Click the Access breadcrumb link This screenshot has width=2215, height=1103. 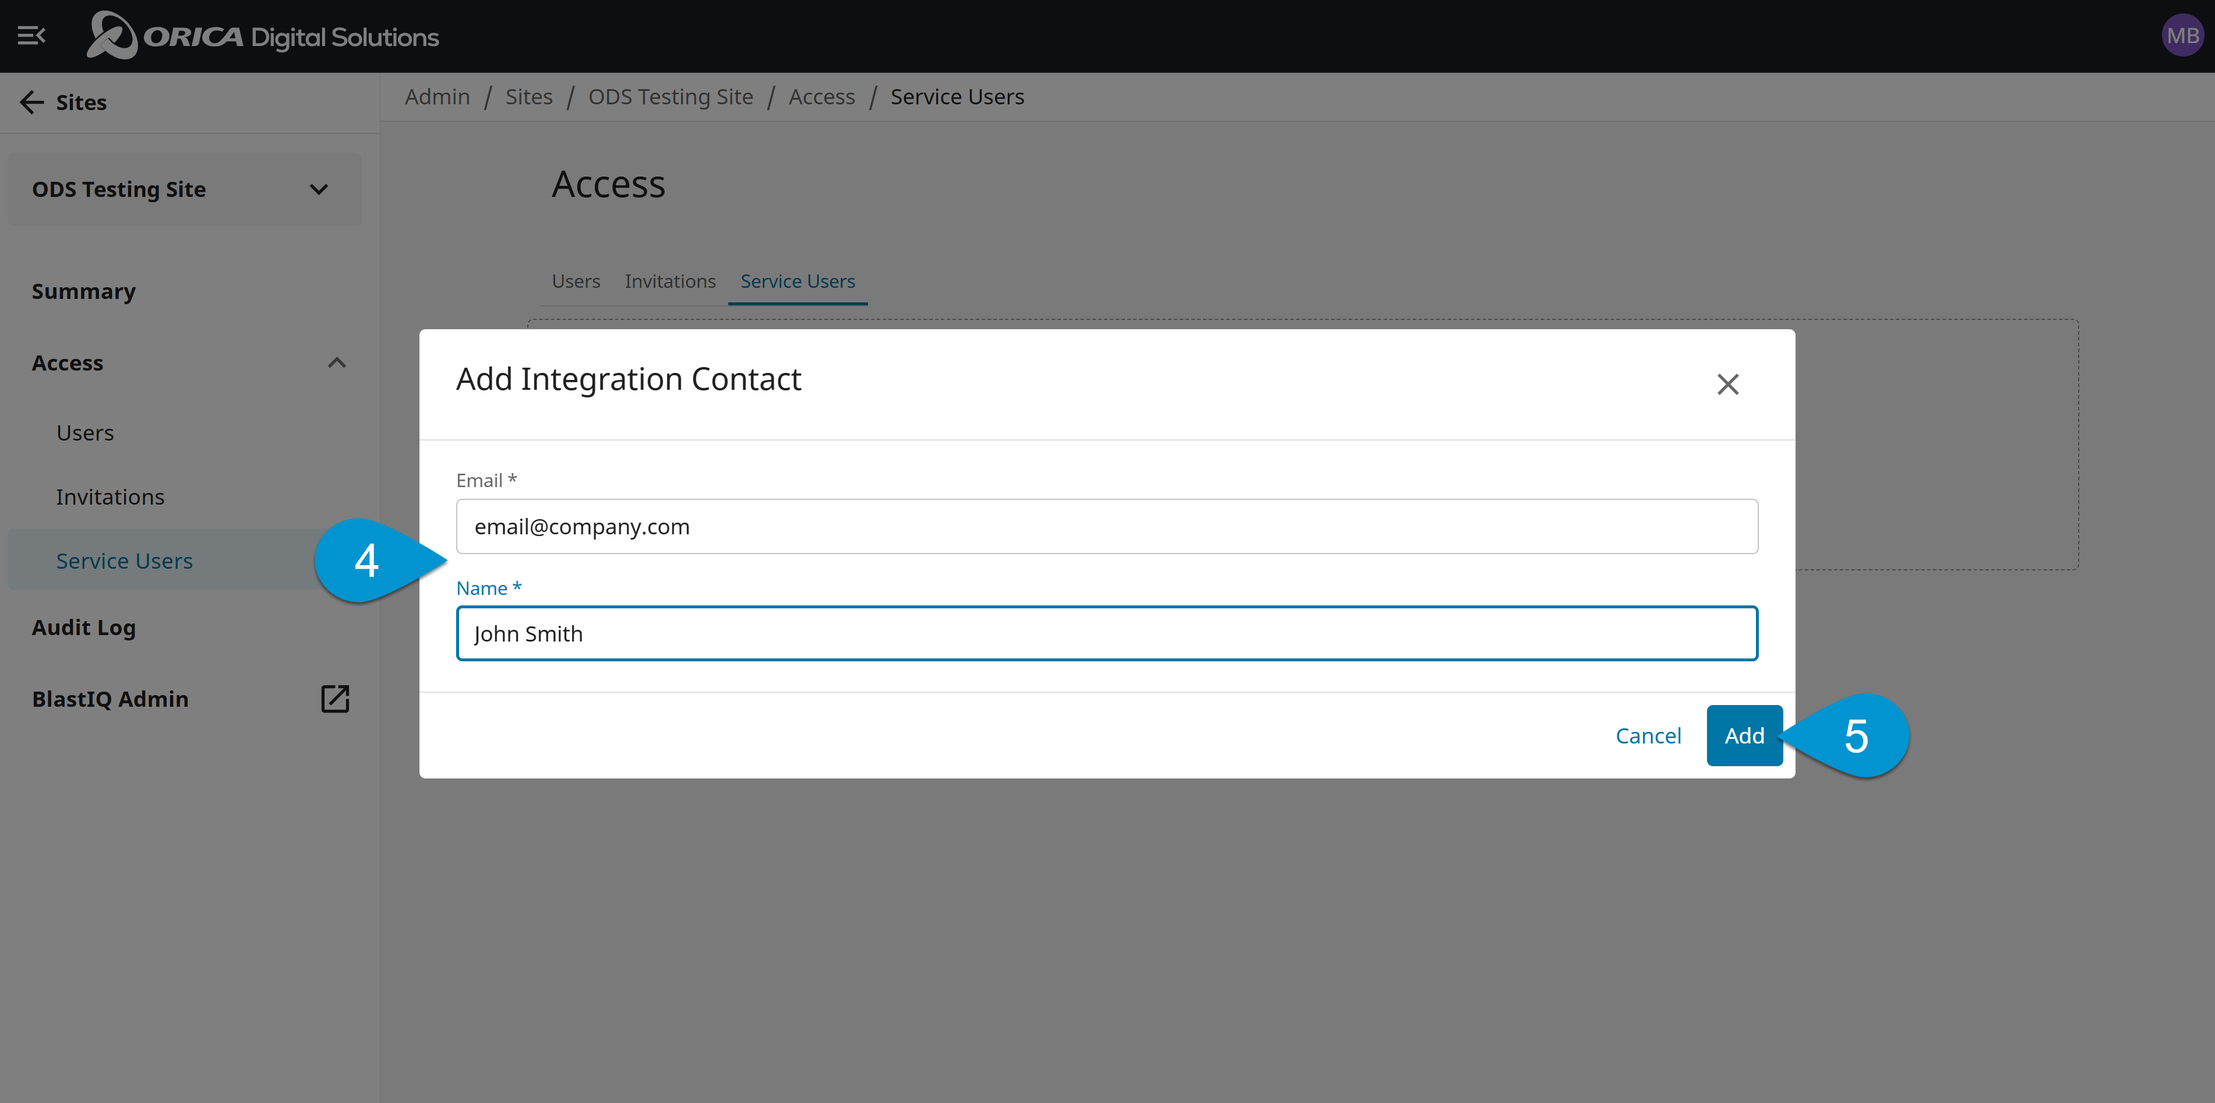coord(821,96)
